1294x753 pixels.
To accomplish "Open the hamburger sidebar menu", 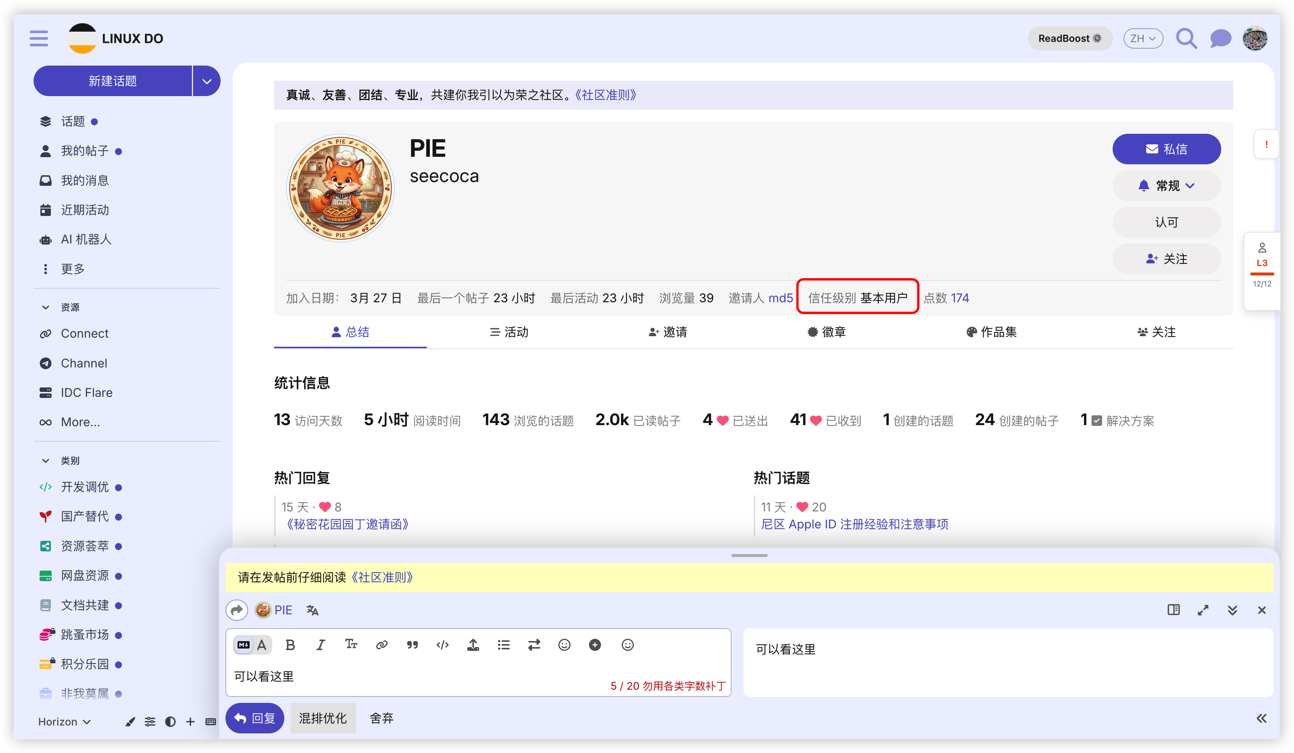I will click(38, 38).
